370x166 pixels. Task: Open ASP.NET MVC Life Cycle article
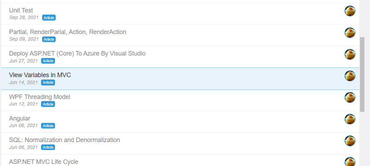click(44, 162)
